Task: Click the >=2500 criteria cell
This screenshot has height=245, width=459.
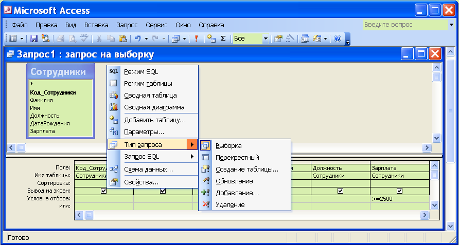Action: (x=400, y=199)
